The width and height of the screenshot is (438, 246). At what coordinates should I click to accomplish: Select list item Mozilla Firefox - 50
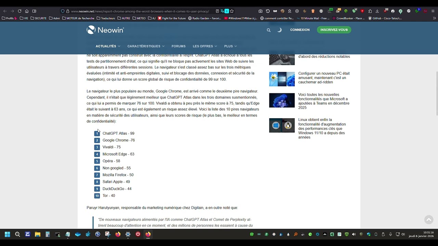point(118,175)
